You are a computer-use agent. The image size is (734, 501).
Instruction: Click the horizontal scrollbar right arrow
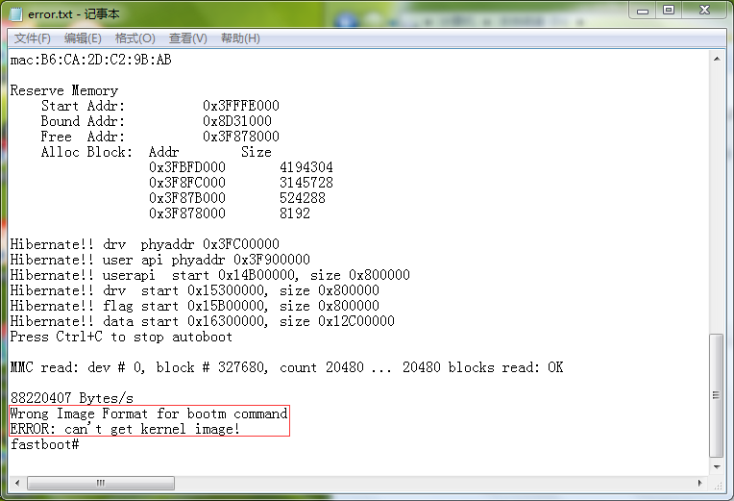(699, 483)
